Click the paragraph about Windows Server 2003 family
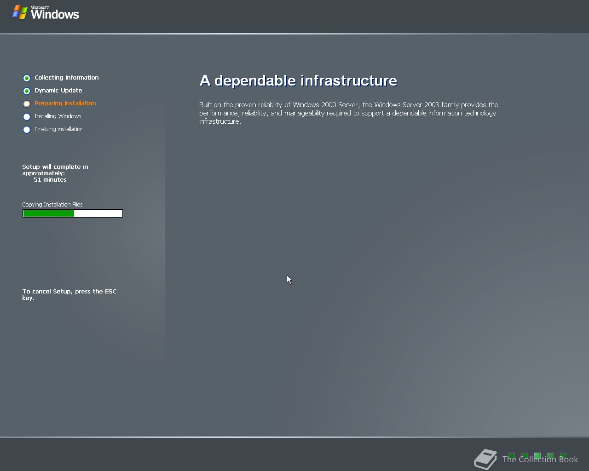The height and width of the screenshot is (471, 589). pyautogui.click(x=349, y=113)
